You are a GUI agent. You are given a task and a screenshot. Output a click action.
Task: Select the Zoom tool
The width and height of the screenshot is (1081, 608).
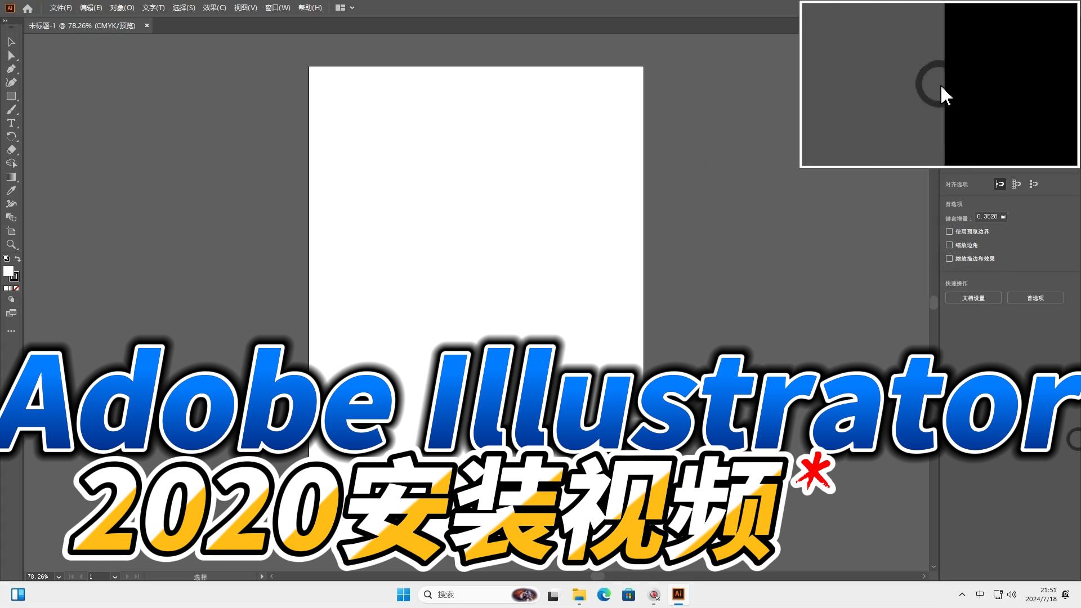pyautogui.click(x=11, y=244)
